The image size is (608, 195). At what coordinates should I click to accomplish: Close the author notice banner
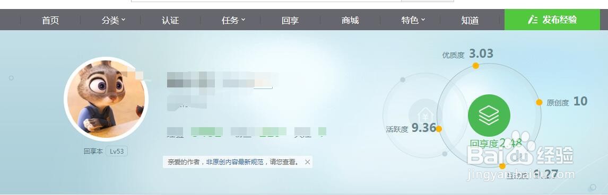tap(308, 162)
